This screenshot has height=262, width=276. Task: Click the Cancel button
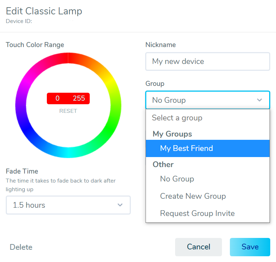pyautogui.click(x=199, y=247)
